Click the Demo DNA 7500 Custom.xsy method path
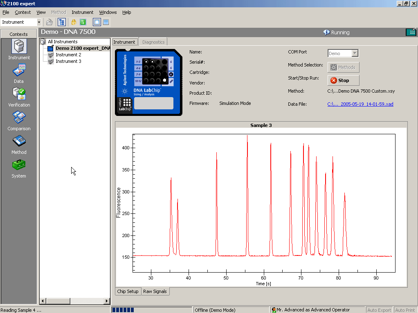 [361, 91]
